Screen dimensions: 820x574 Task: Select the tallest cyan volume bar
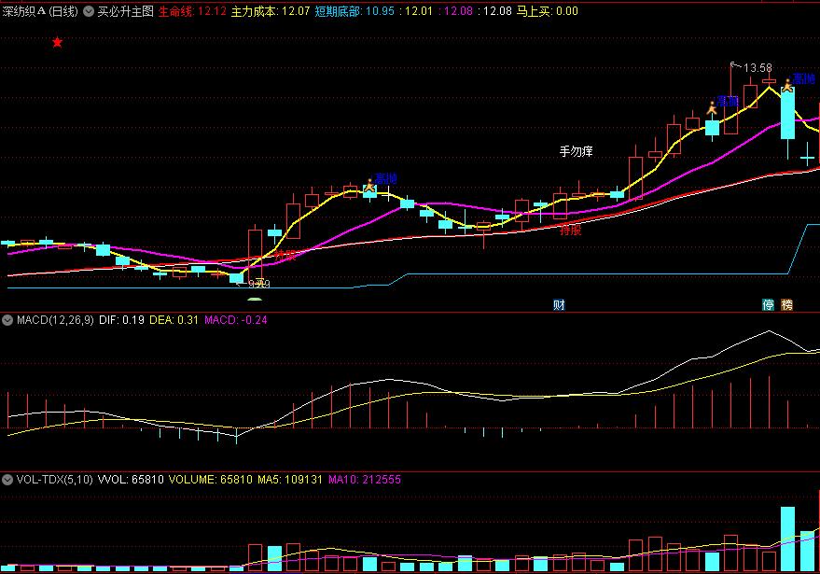787,539
